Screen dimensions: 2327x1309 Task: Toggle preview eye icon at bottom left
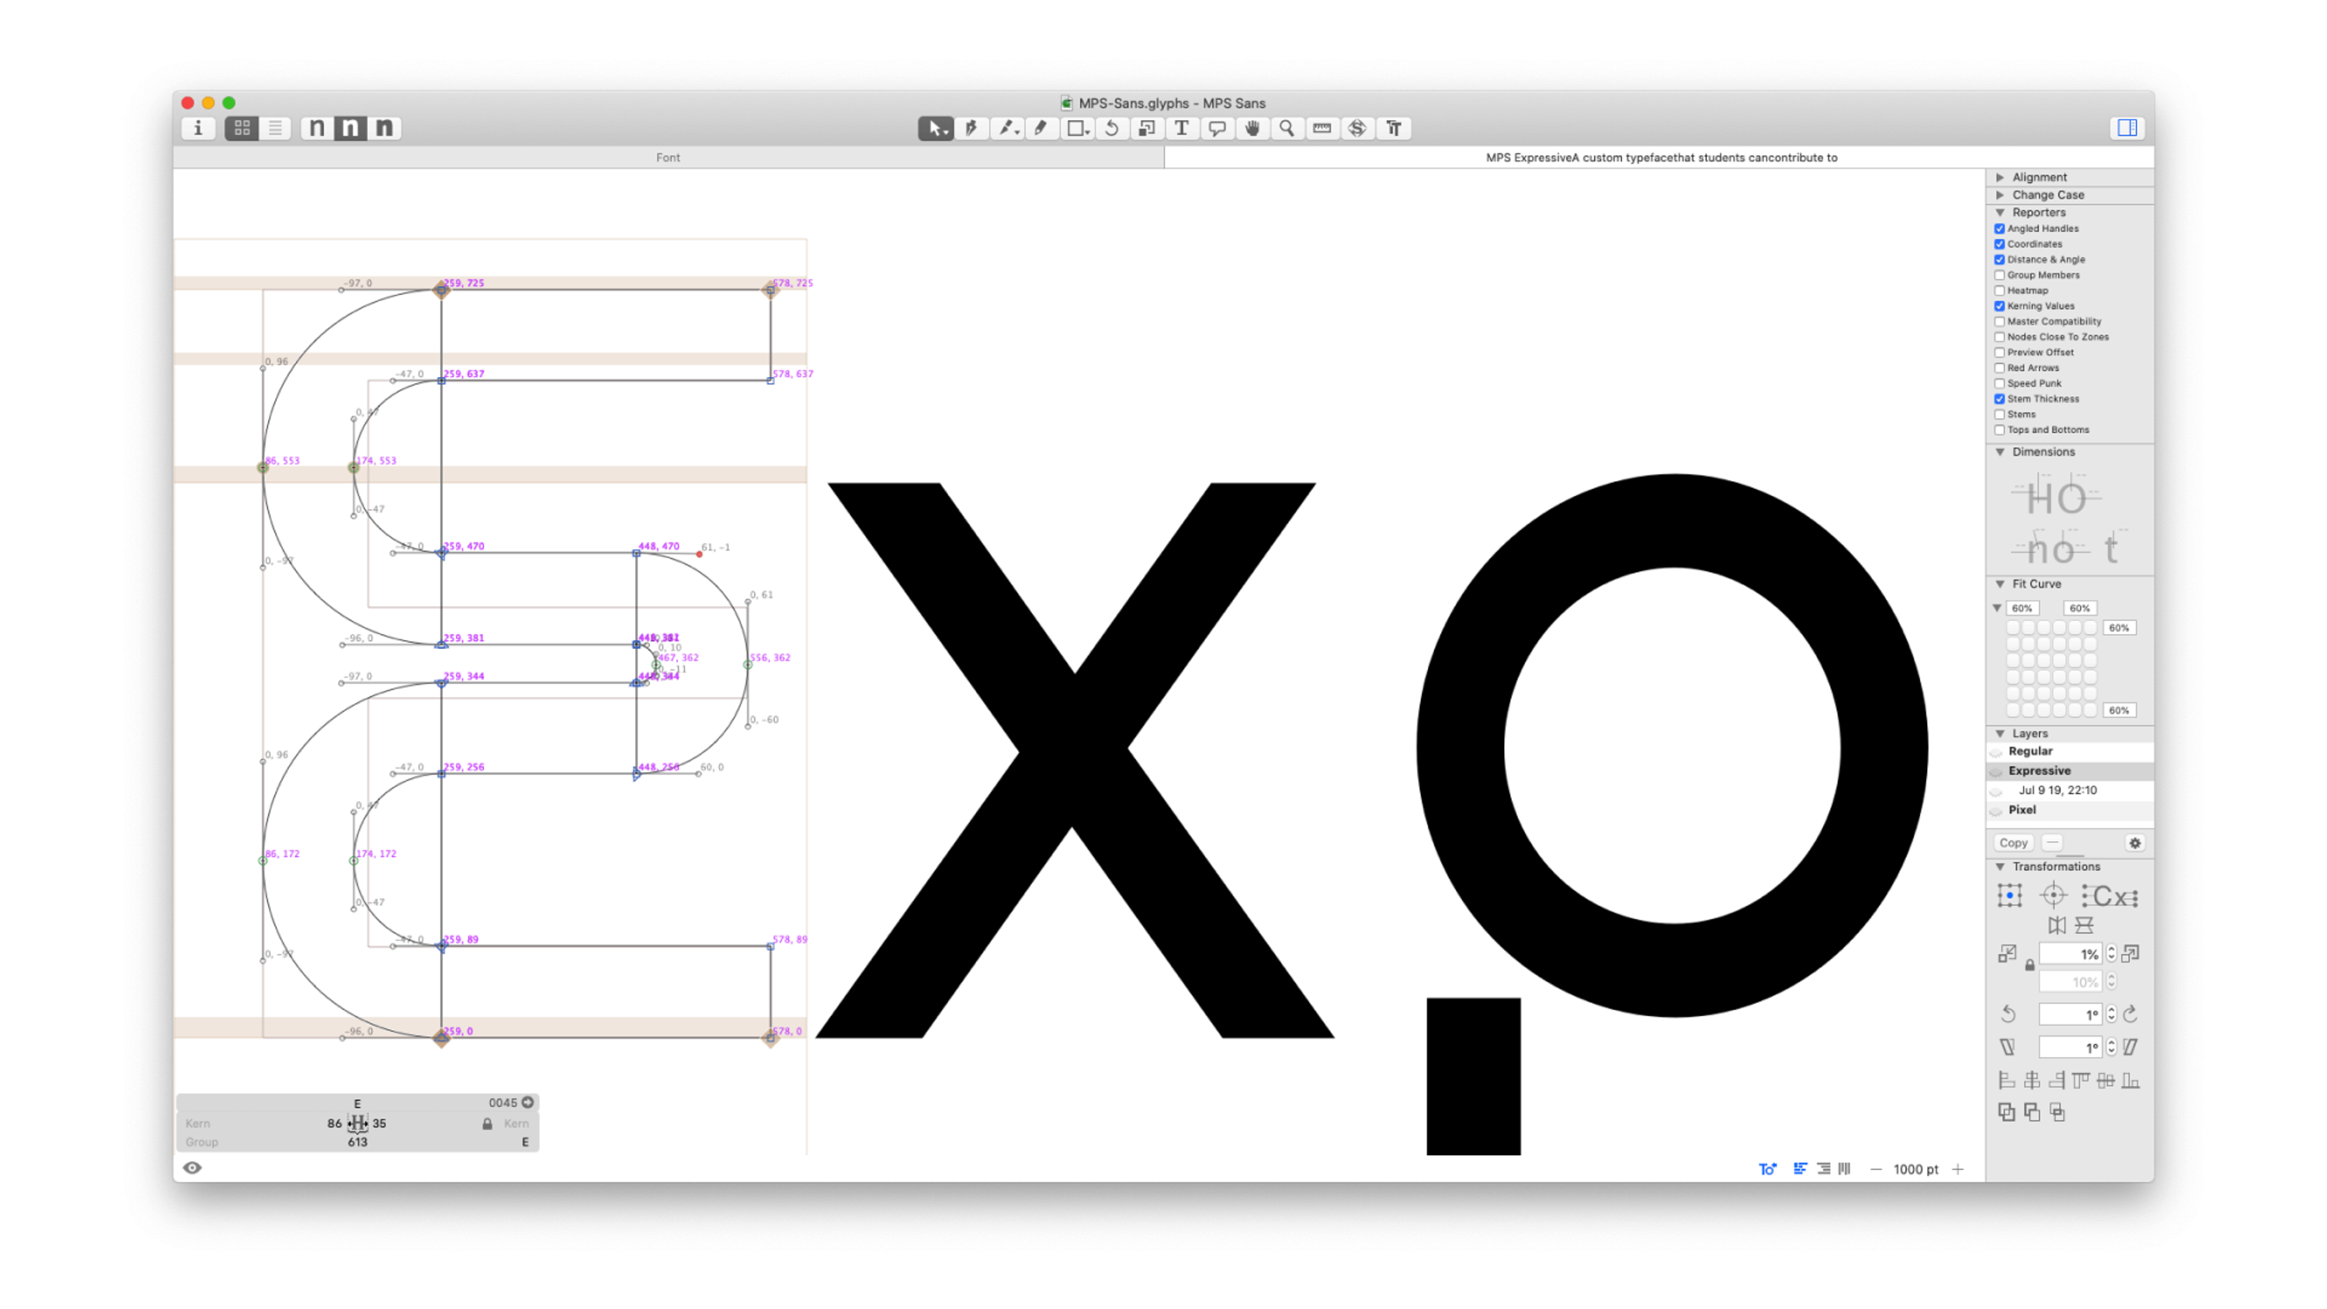pos(193,1168)
